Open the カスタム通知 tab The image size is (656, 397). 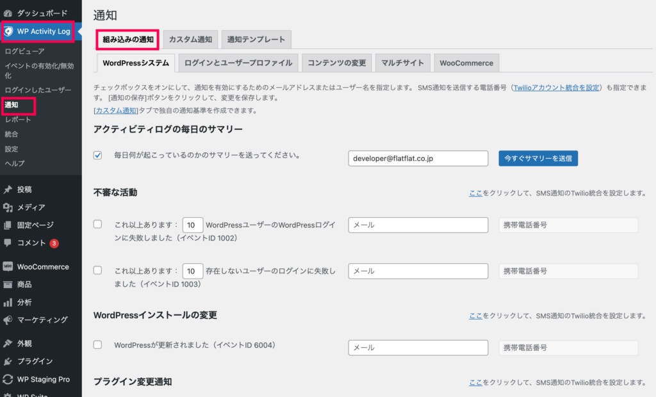pos(190,39)
